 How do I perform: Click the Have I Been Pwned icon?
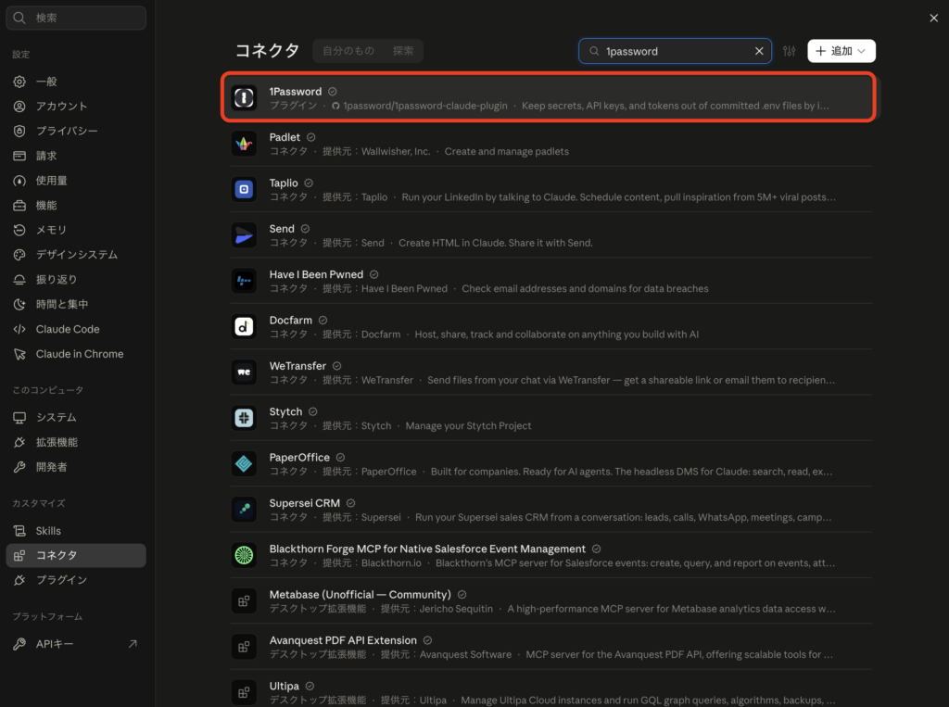coord(244,281)
